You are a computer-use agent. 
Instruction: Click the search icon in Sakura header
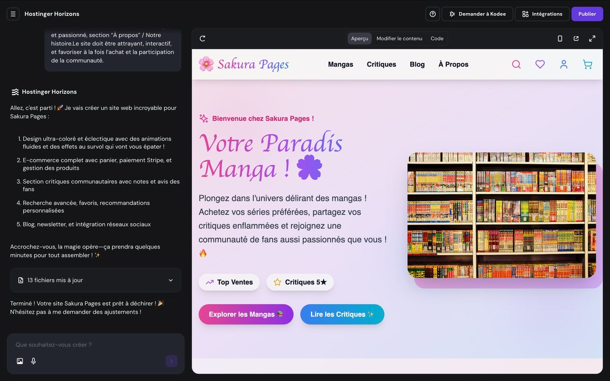pos(516,65)
